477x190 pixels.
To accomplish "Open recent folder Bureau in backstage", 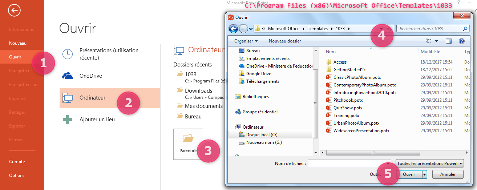I will pyautogui.click(x=193, y=117).
